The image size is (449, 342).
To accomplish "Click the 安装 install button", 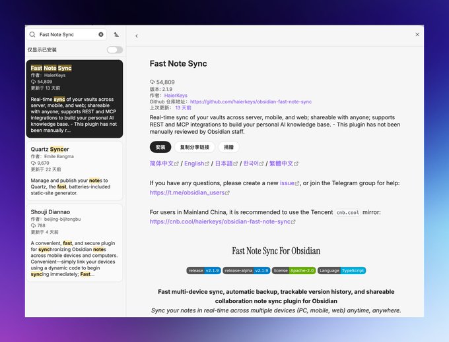I will (160, 147).
